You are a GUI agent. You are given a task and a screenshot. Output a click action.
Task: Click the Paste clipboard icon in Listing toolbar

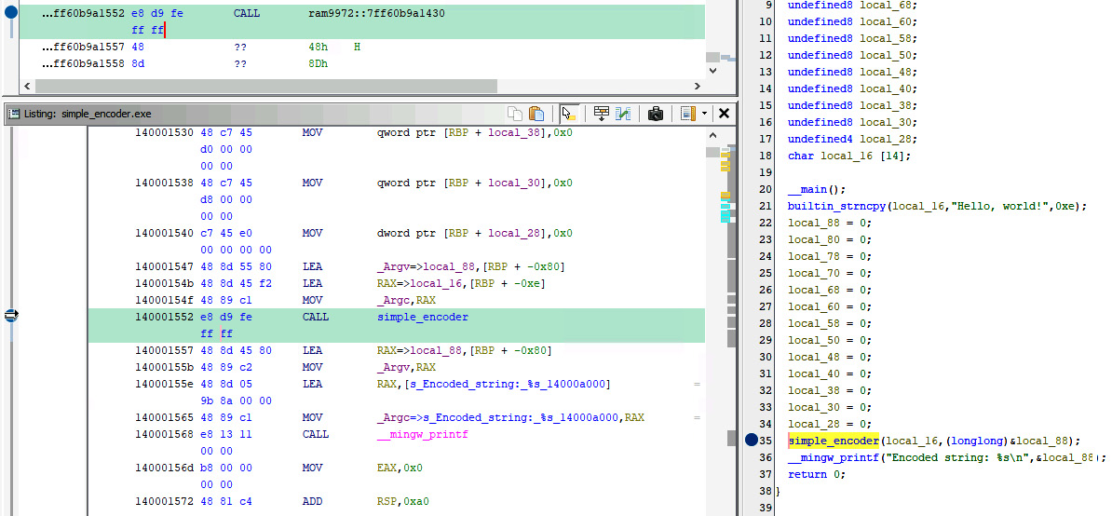tap(536, 114)
